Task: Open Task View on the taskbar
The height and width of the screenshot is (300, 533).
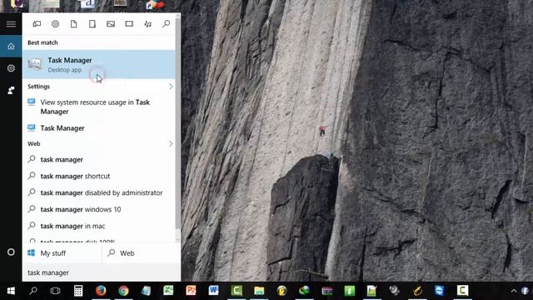Action: click(55, 291)
